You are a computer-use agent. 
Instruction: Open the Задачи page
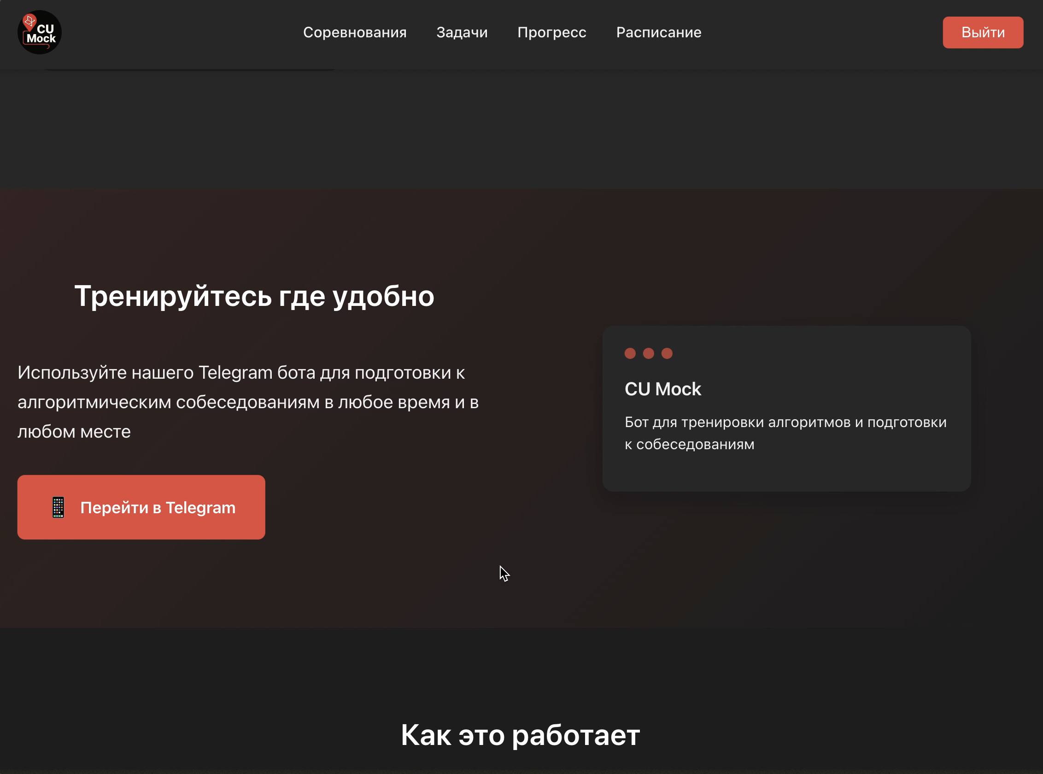(462, 32)
